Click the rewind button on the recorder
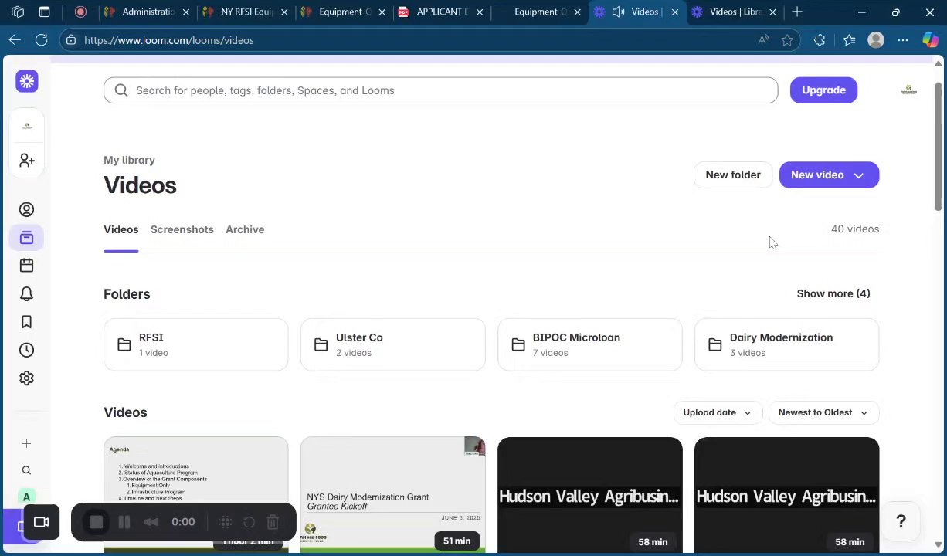 [x=151, y=522]
